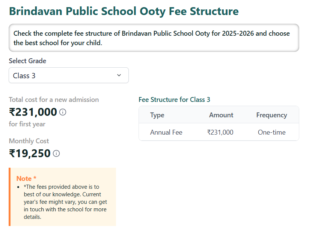309x229 pixels.
Task: Click the info icon next to ₹19,250
Action: pos(56,153)
